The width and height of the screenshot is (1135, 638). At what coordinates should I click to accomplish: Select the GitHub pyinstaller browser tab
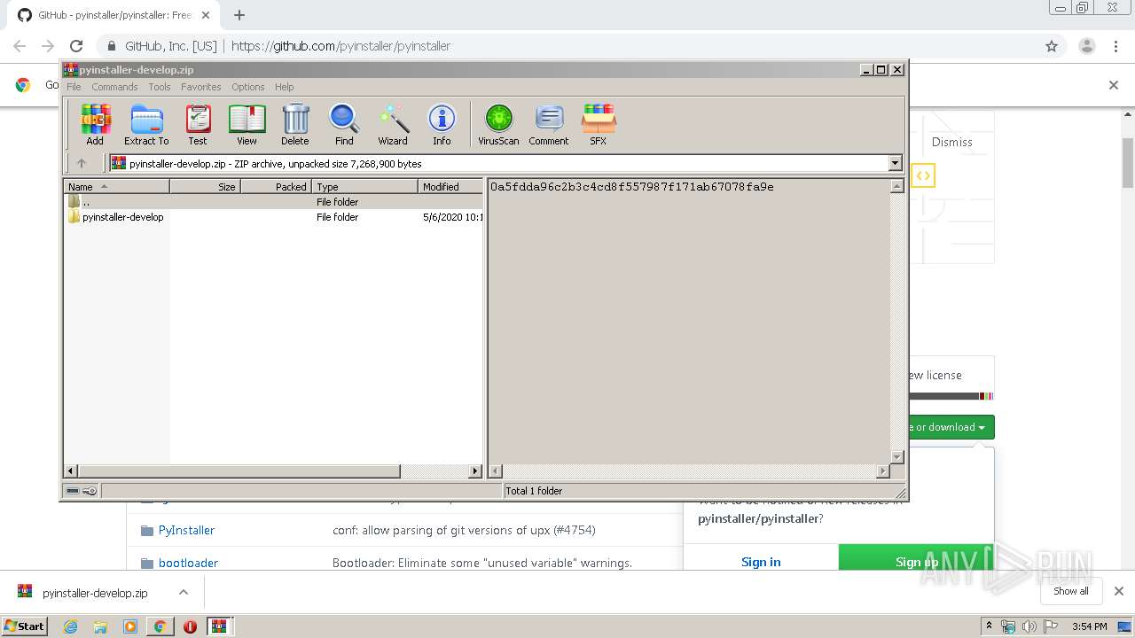coord(113,15)
